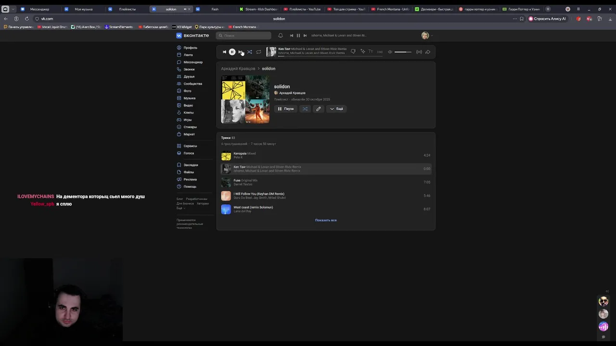Open Сообщества in the sidebar

click(x=192, y=84)
